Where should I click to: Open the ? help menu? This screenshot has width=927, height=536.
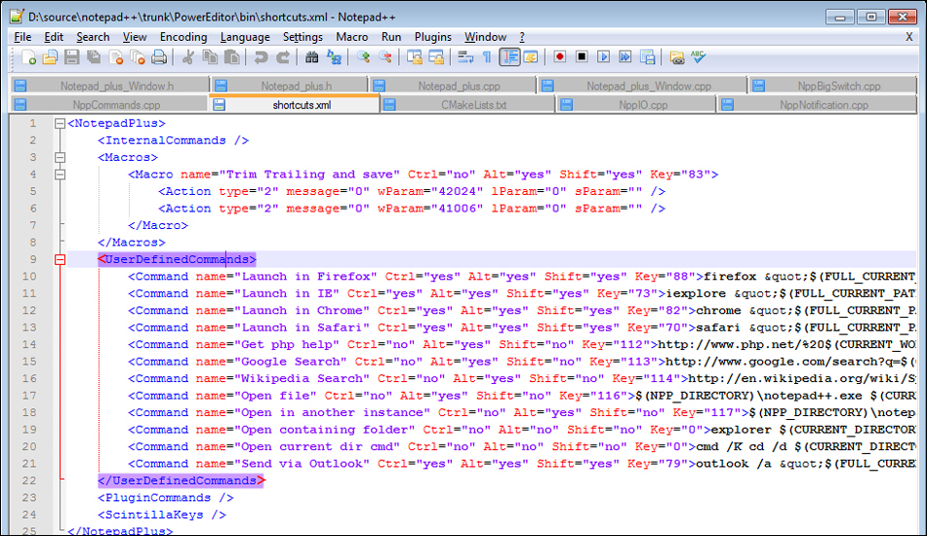coord(522,37)
